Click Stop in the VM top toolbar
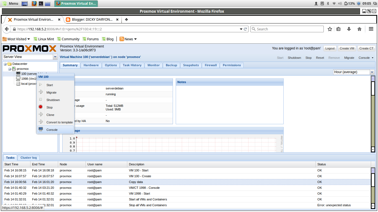 tap(309, 58)
